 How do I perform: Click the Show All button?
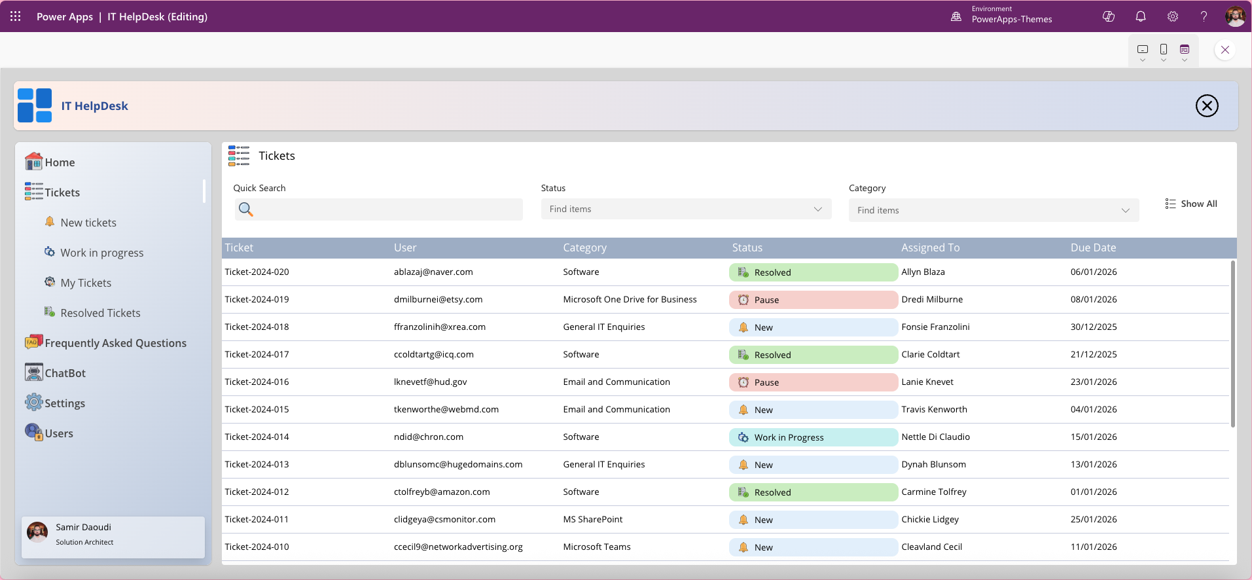point(1191,204)
